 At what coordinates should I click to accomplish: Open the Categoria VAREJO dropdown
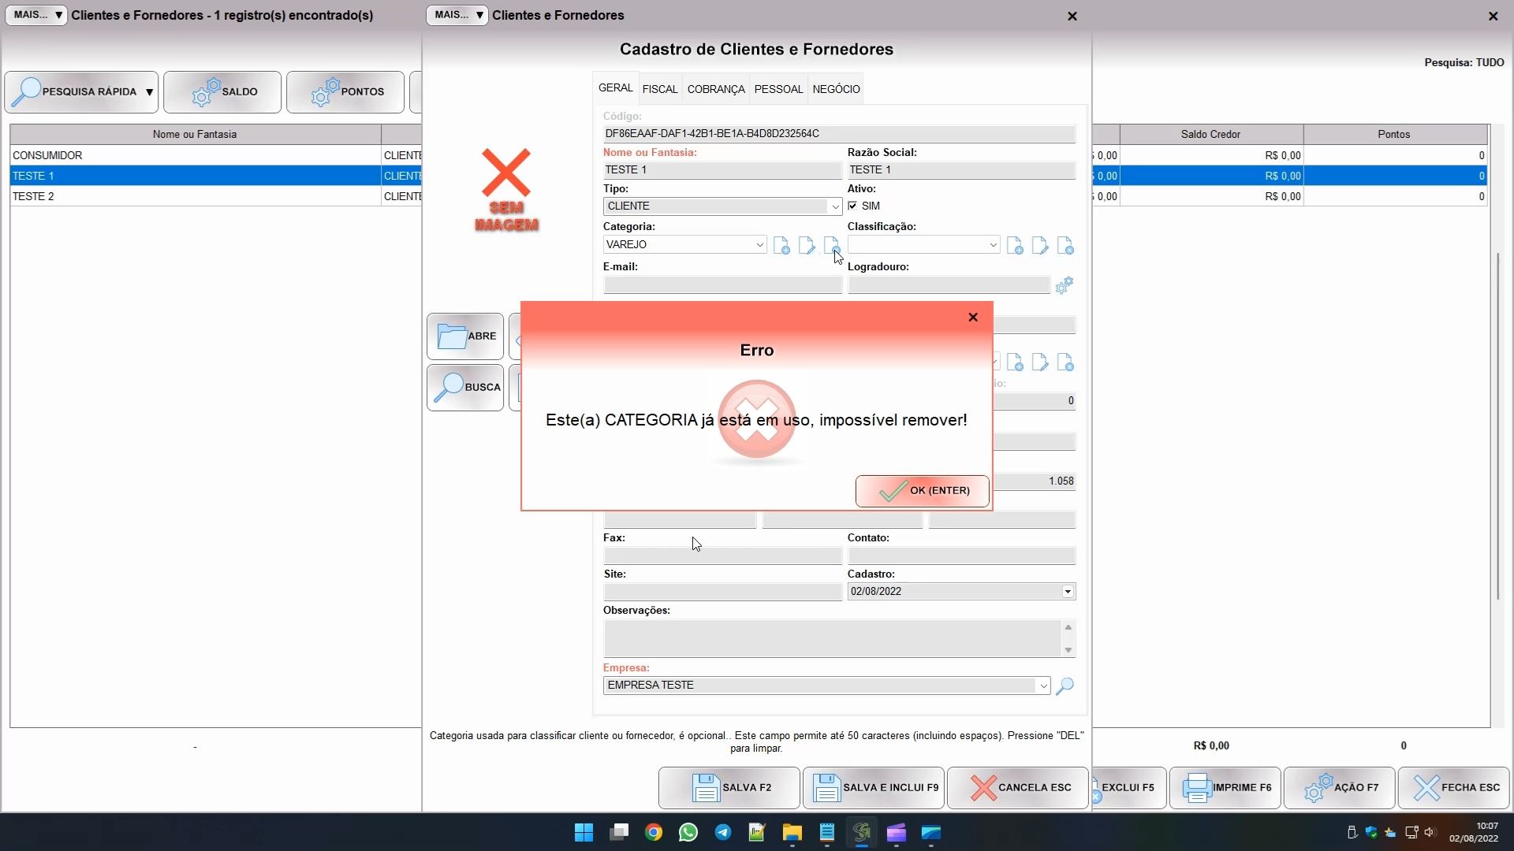[x=759, y=245]
